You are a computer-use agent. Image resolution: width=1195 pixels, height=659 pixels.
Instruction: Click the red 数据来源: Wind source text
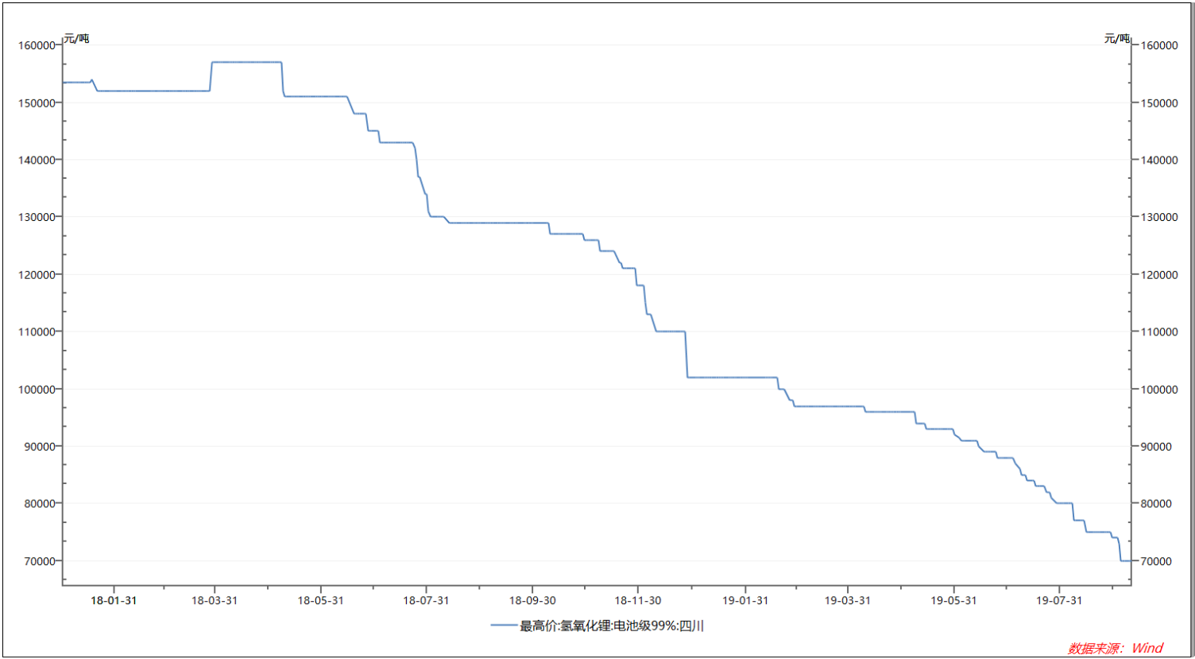(1115, 648)
